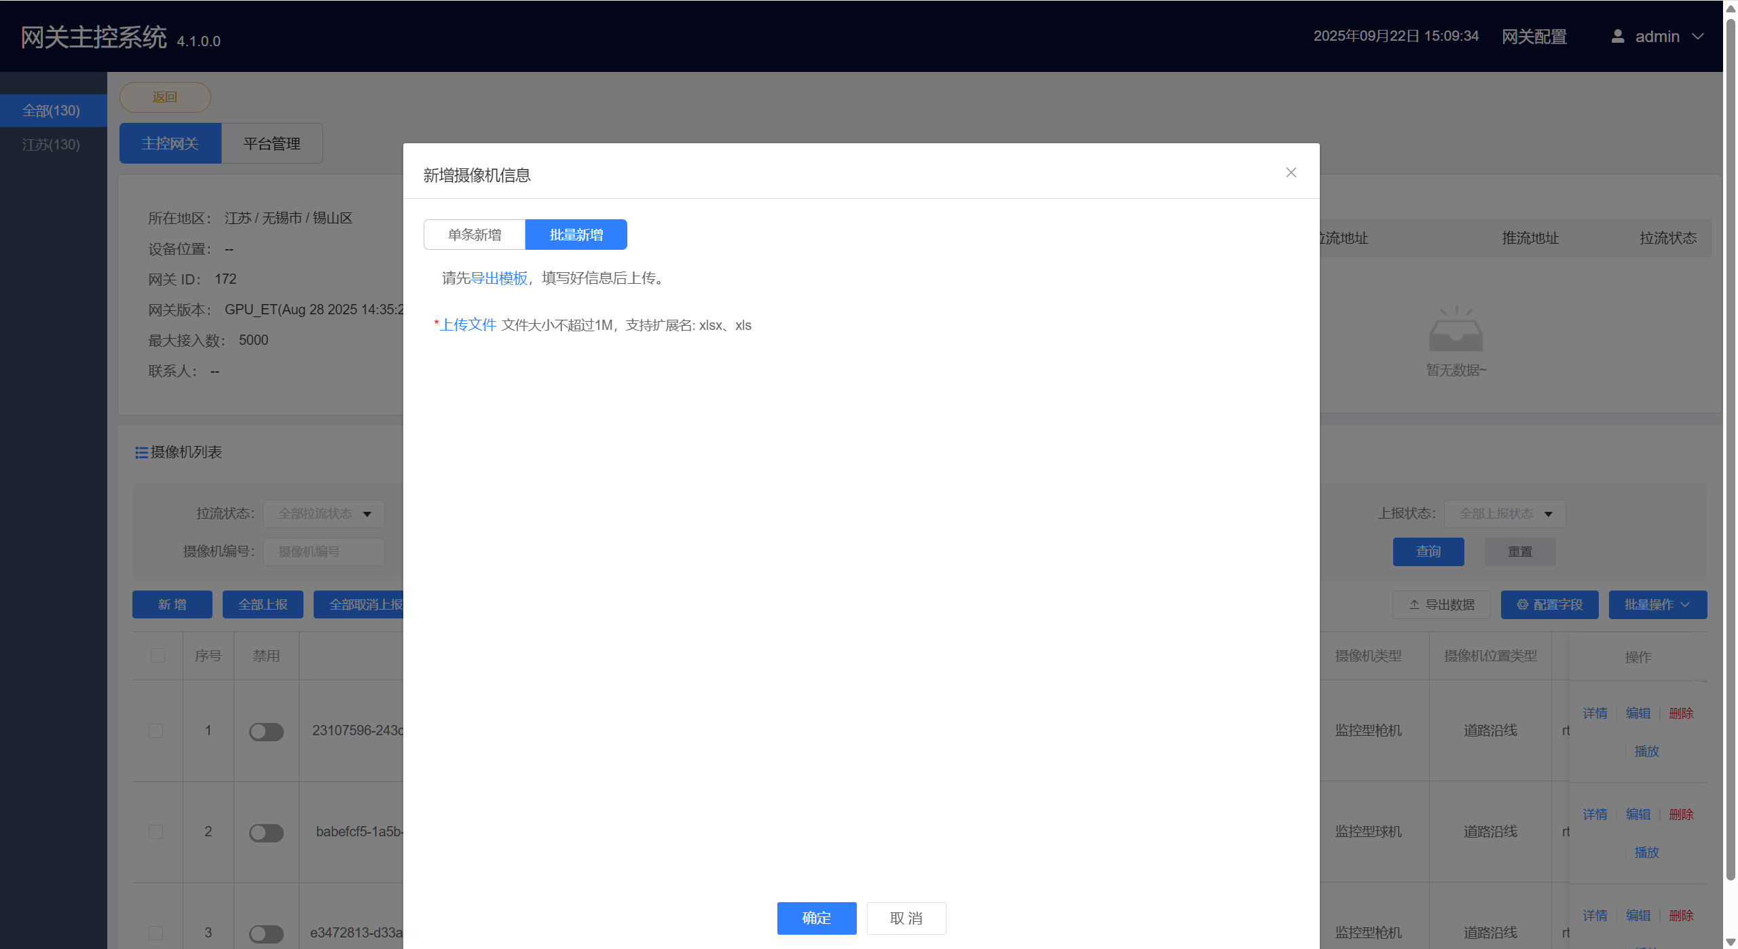The height and width of the screenshot is (949, 1738).
Task: Confirm with the 确定 button
Action: 817,918
